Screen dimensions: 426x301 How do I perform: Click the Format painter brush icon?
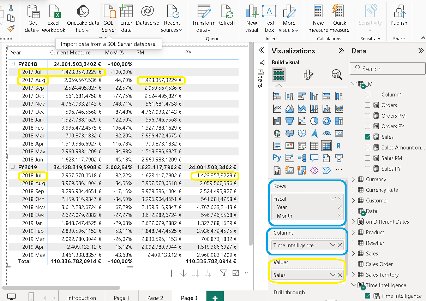[x=11, y=28]
